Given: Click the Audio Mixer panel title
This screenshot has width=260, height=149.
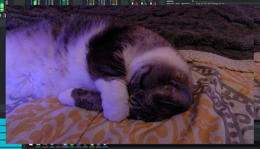Looking at the screenshot, I should click(170, 1).
